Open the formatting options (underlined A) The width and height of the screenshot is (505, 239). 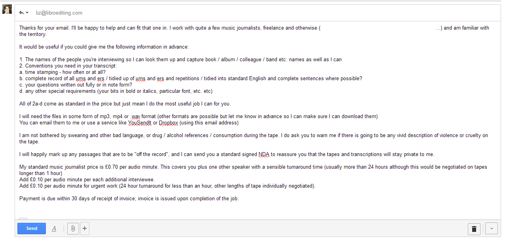point(54,228)
